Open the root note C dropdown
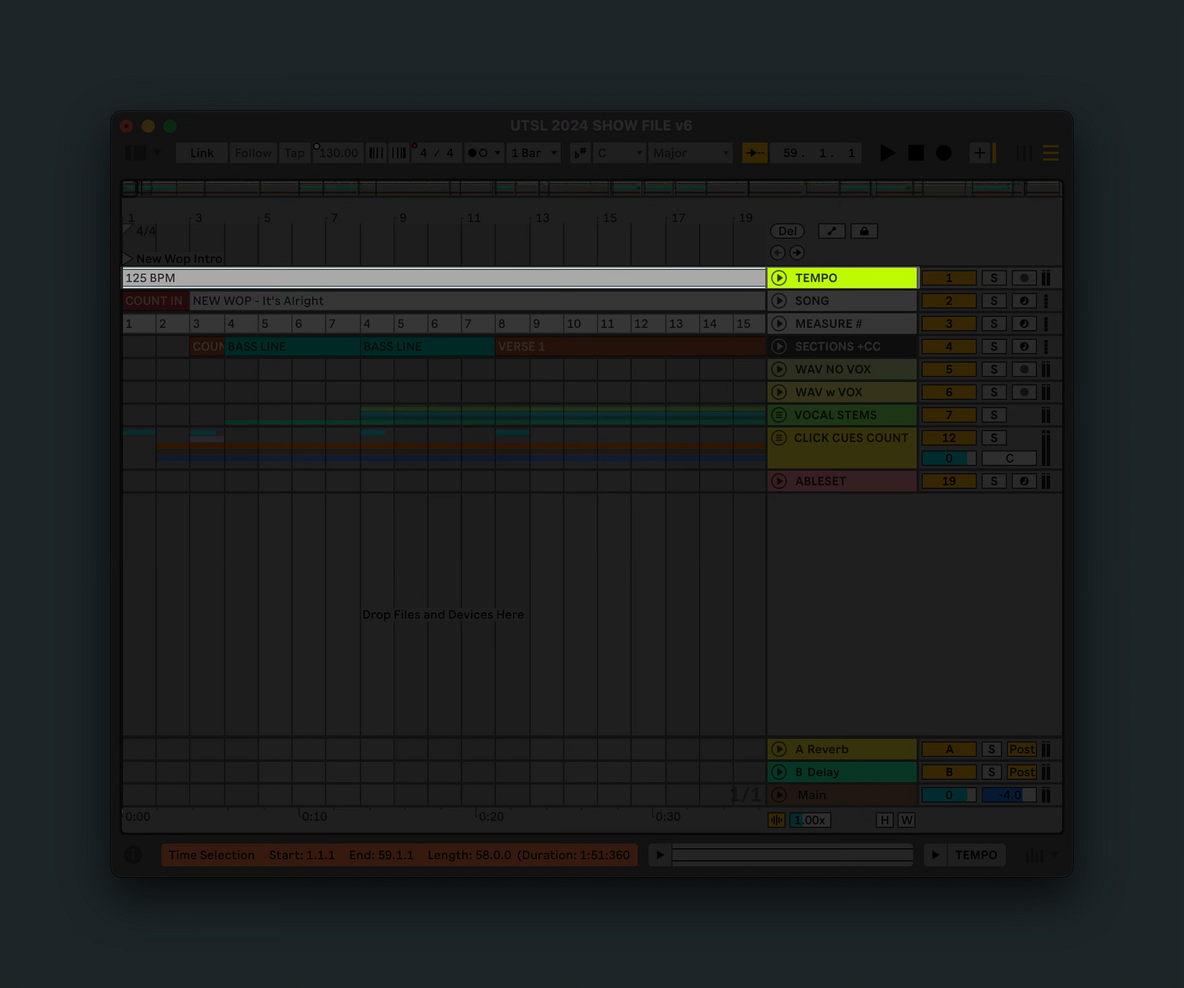Image resolution: width=1184 pixels, height=988 pixels. pyautogui.click(x=620, y=153)
